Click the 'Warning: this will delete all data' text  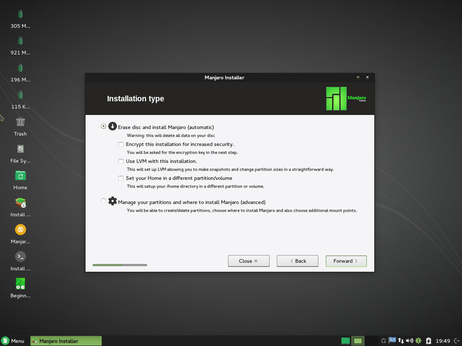[x=171, y=136]
